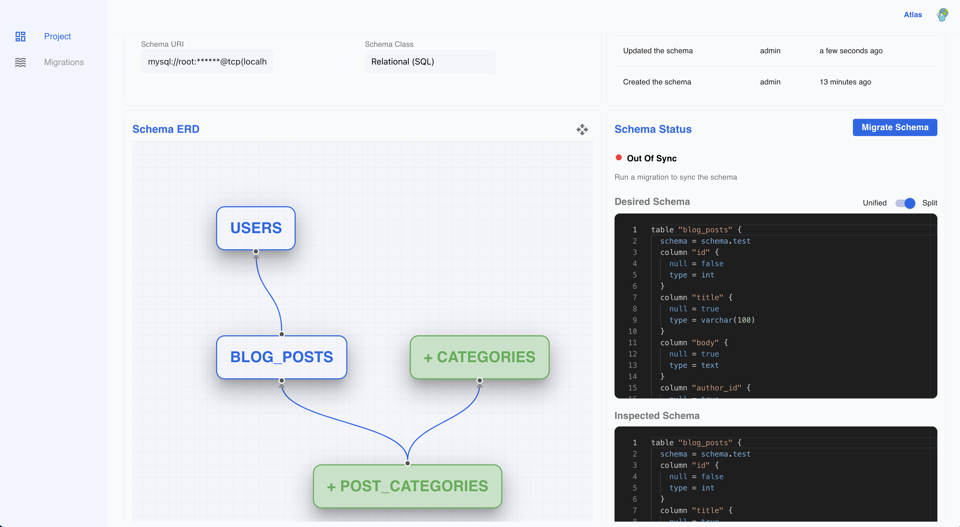Open the Project dashboard icon in sidebar
This screenshot has width=960, height=527.
click(20, 36)
